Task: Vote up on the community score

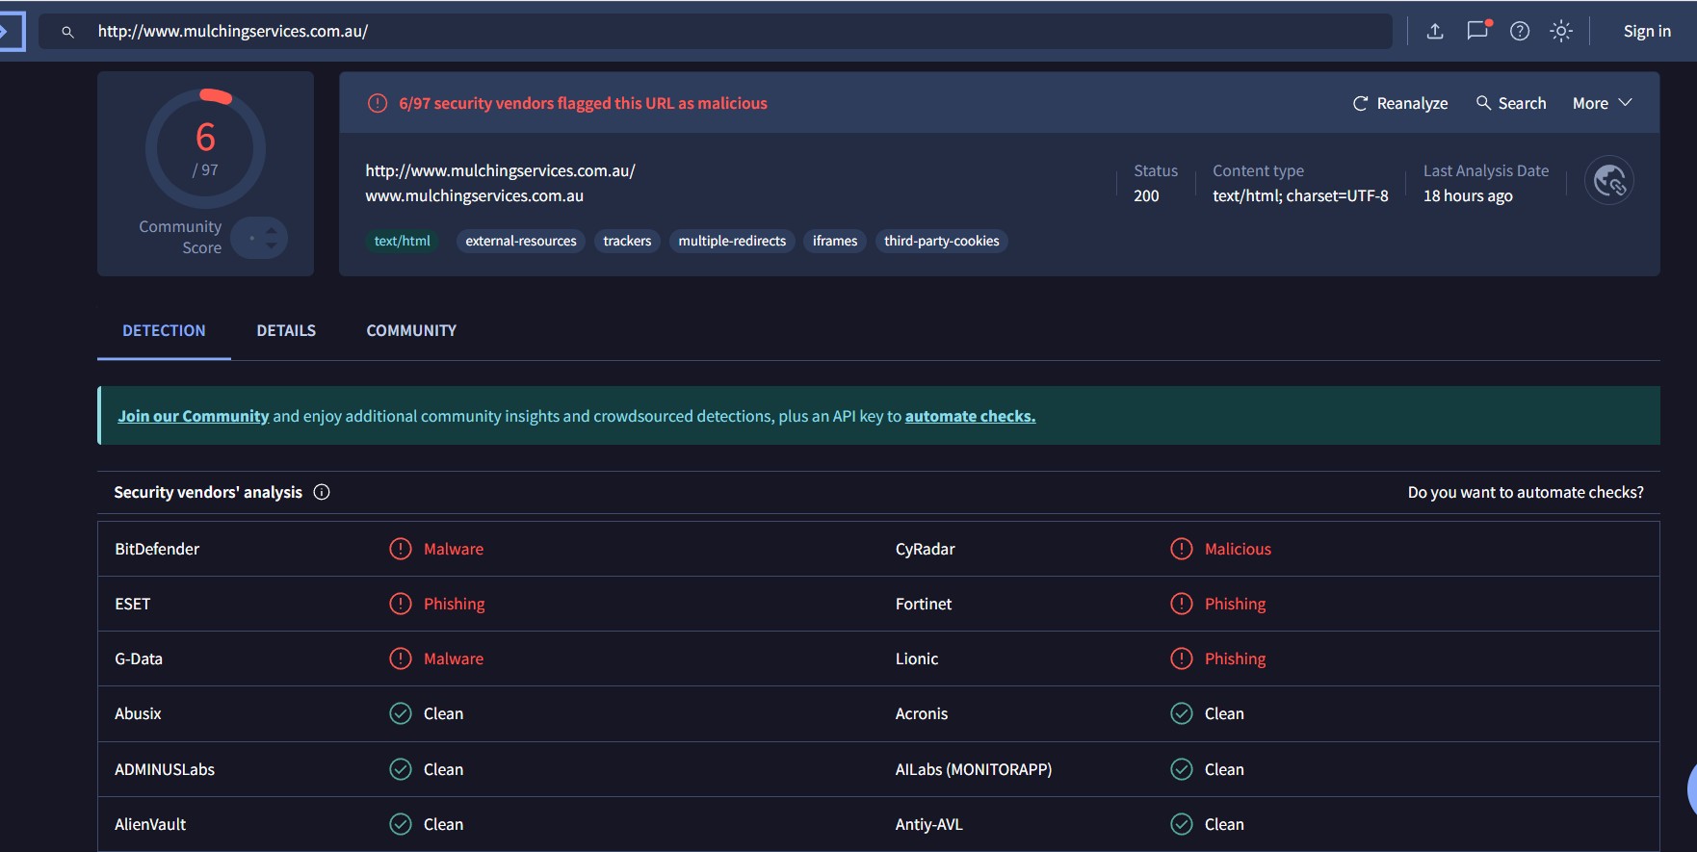Action: pos(271,230)
